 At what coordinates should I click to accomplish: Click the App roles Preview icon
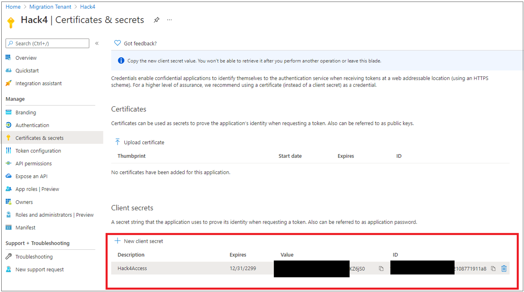point(8,189)
